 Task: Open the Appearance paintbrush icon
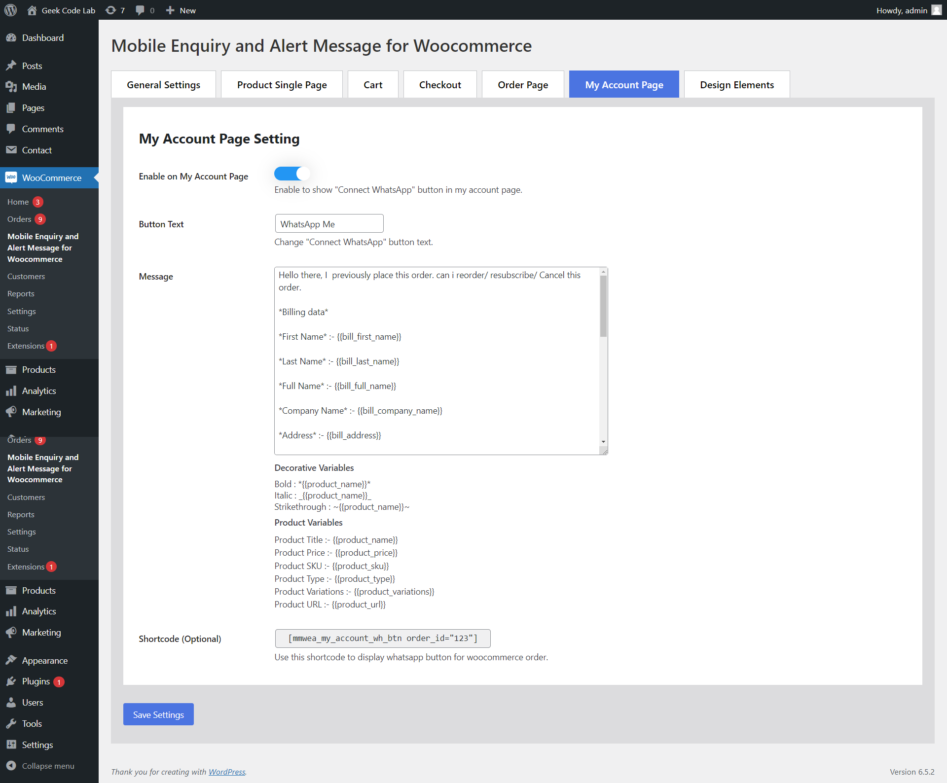pyautogui.click(x=11, y=660)
